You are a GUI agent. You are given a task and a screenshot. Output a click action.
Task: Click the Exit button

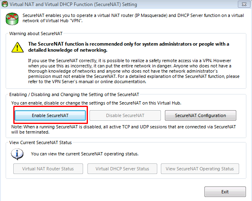point(225,192)
